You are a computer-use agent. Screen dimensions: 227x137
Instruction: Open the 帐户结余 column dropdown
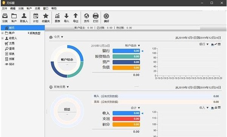(x=133, y=46)
